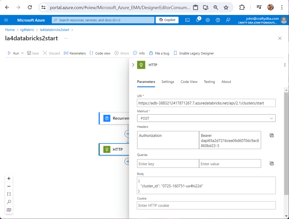Click install app icon in address bar
Screen dimensions: 289x219
[206, 7]
